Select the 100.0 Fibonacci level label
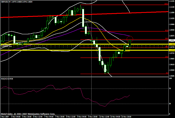This screenshot has height=118, width=175. [x=166, y=4]
